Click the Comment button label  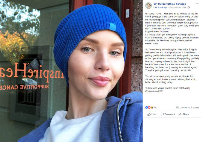point(170,114)
